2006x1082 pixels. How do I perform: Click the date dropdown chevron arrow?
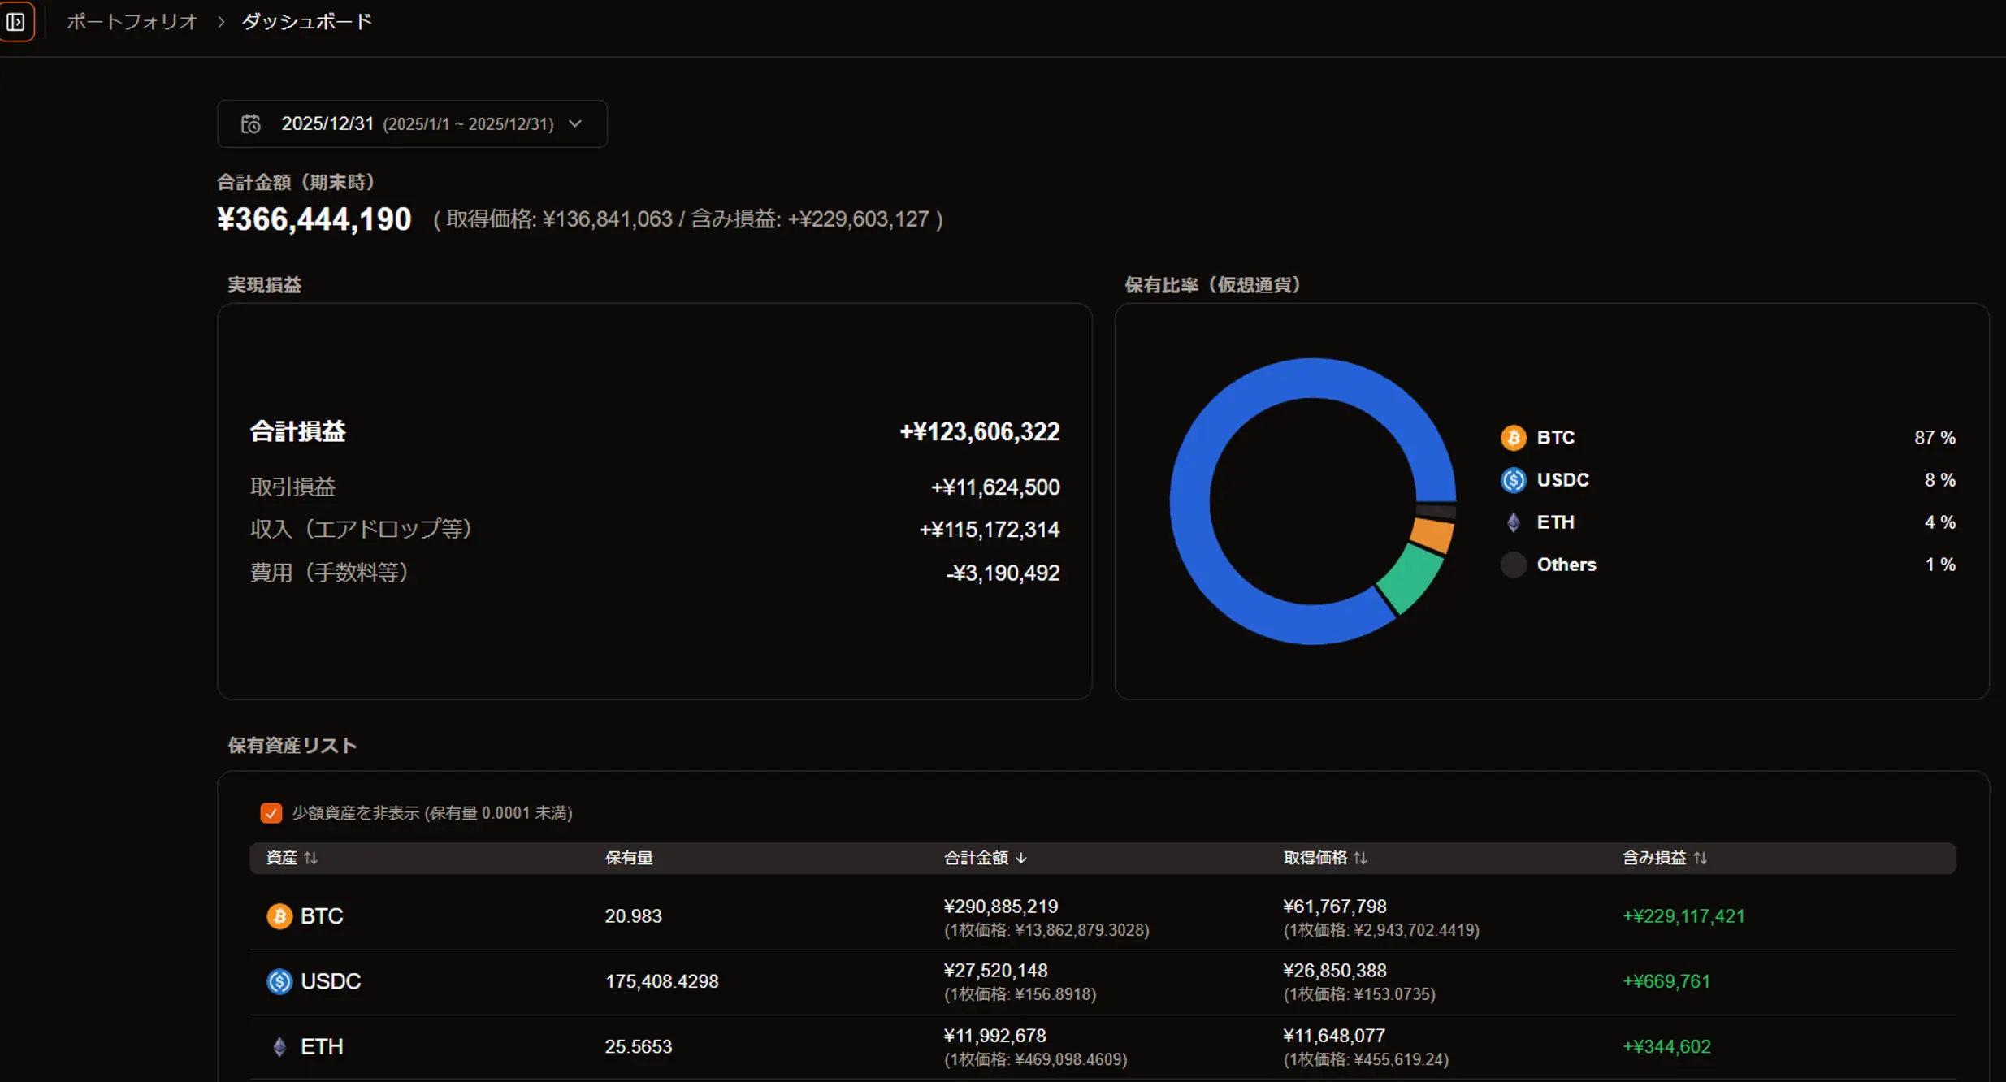(575, 124)
